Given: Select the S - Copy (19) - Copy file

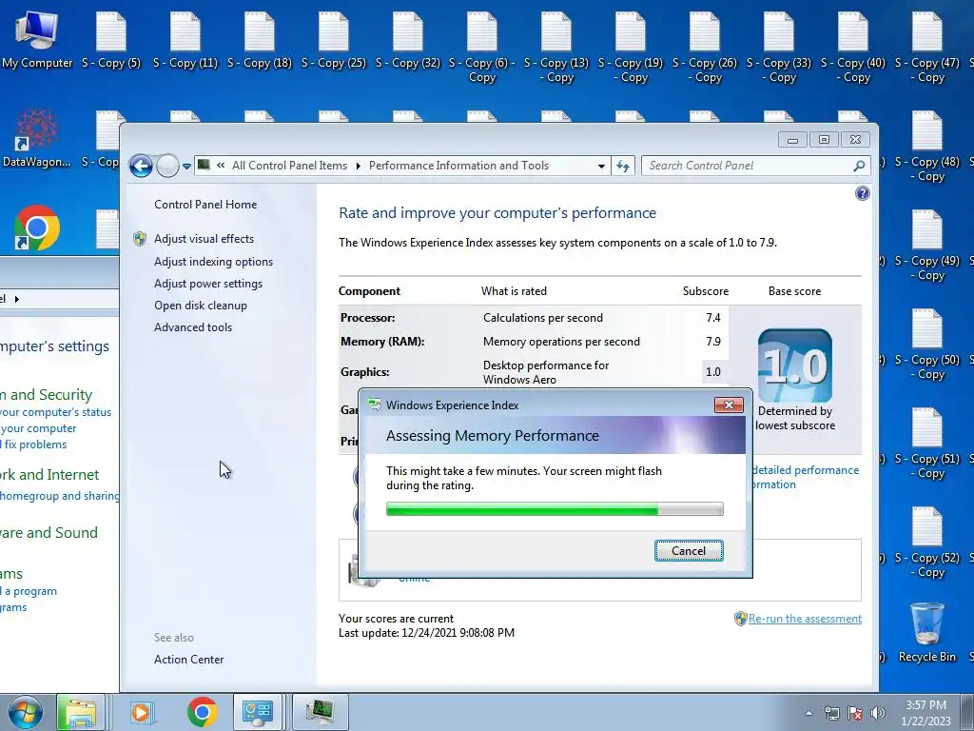Looking at the screenshot, I should pyautogui.click(x=631, y=47).
